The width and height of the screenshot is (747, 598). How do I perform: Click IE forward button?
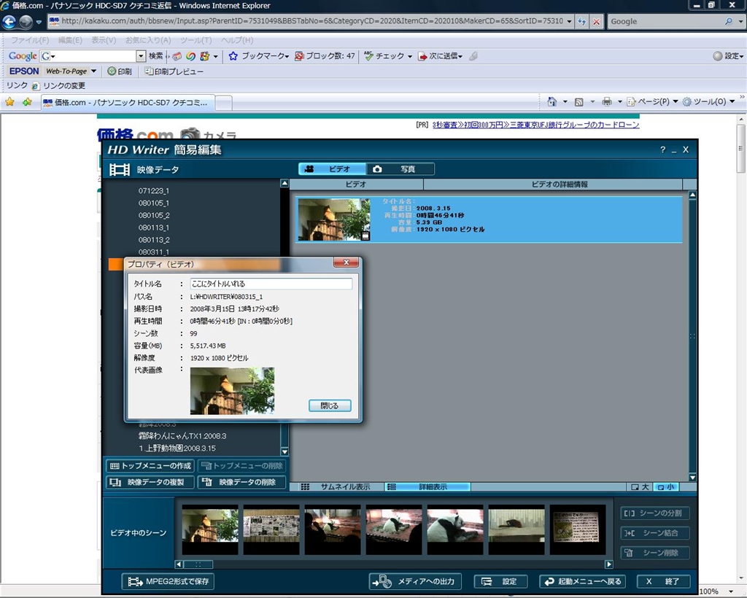[26, 21]
